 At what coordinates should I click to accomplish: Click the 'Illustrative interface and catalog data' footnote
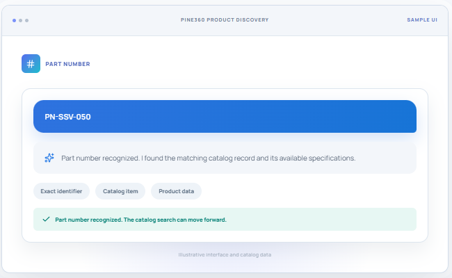pos(225,254)
